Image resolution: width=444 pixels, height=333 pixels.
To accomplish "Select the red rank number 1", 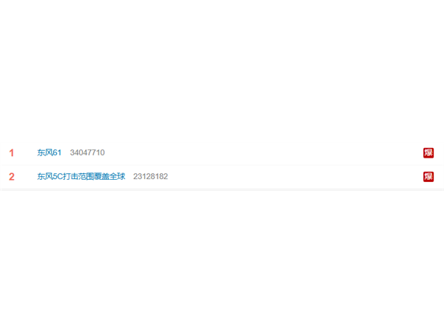I will pyautogui.click(x=11, y=153).
